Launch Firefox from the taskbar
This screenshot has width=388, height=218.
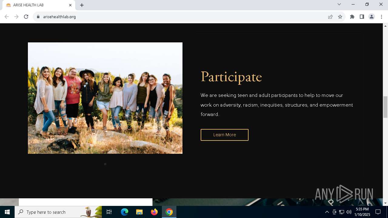coord(154,212)
